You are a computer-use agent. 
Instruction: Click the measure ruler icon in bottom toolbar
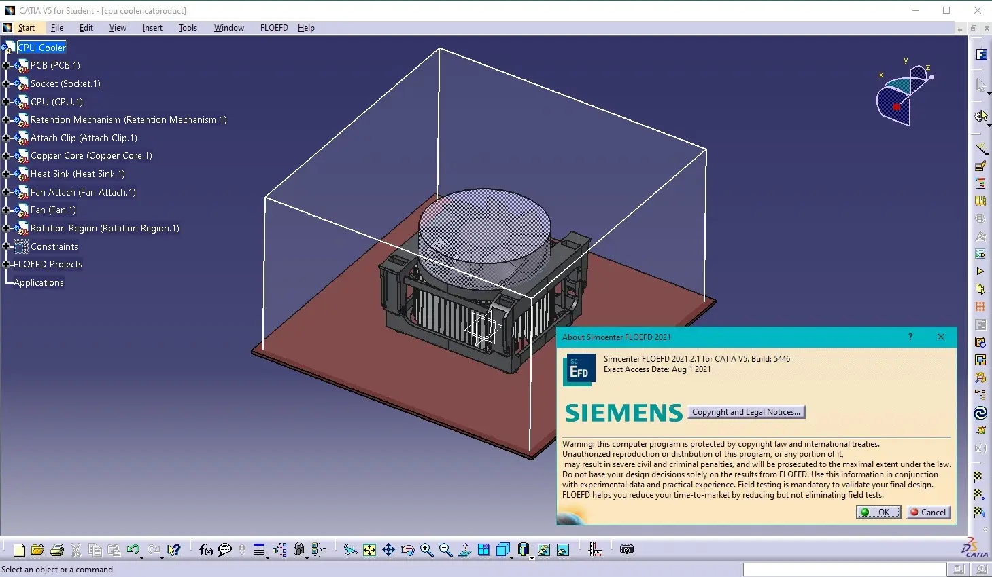595,550
